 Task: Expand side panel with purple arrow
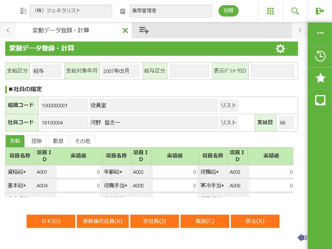[302, 238]
